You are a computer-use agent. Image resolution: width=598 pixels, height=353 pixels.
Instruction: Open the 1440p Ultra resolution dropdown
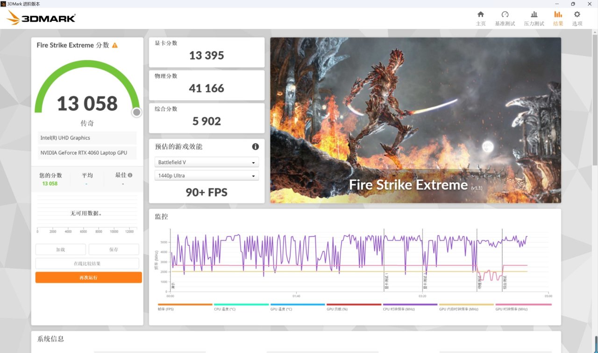point(206,176)
